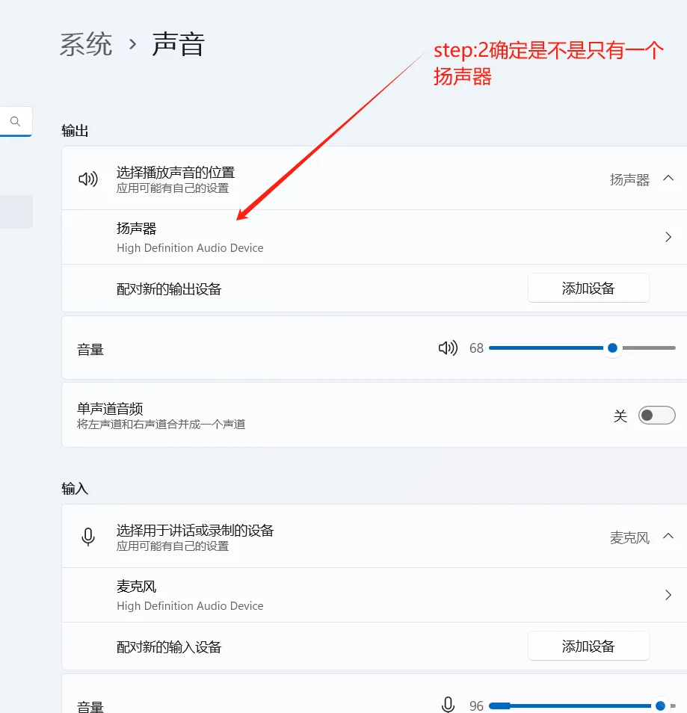Viewport: 687px width, 713px height.
Task: Click the microphone icon beside 选择用于讲话或录制的设备
Action: coord(87,537)
